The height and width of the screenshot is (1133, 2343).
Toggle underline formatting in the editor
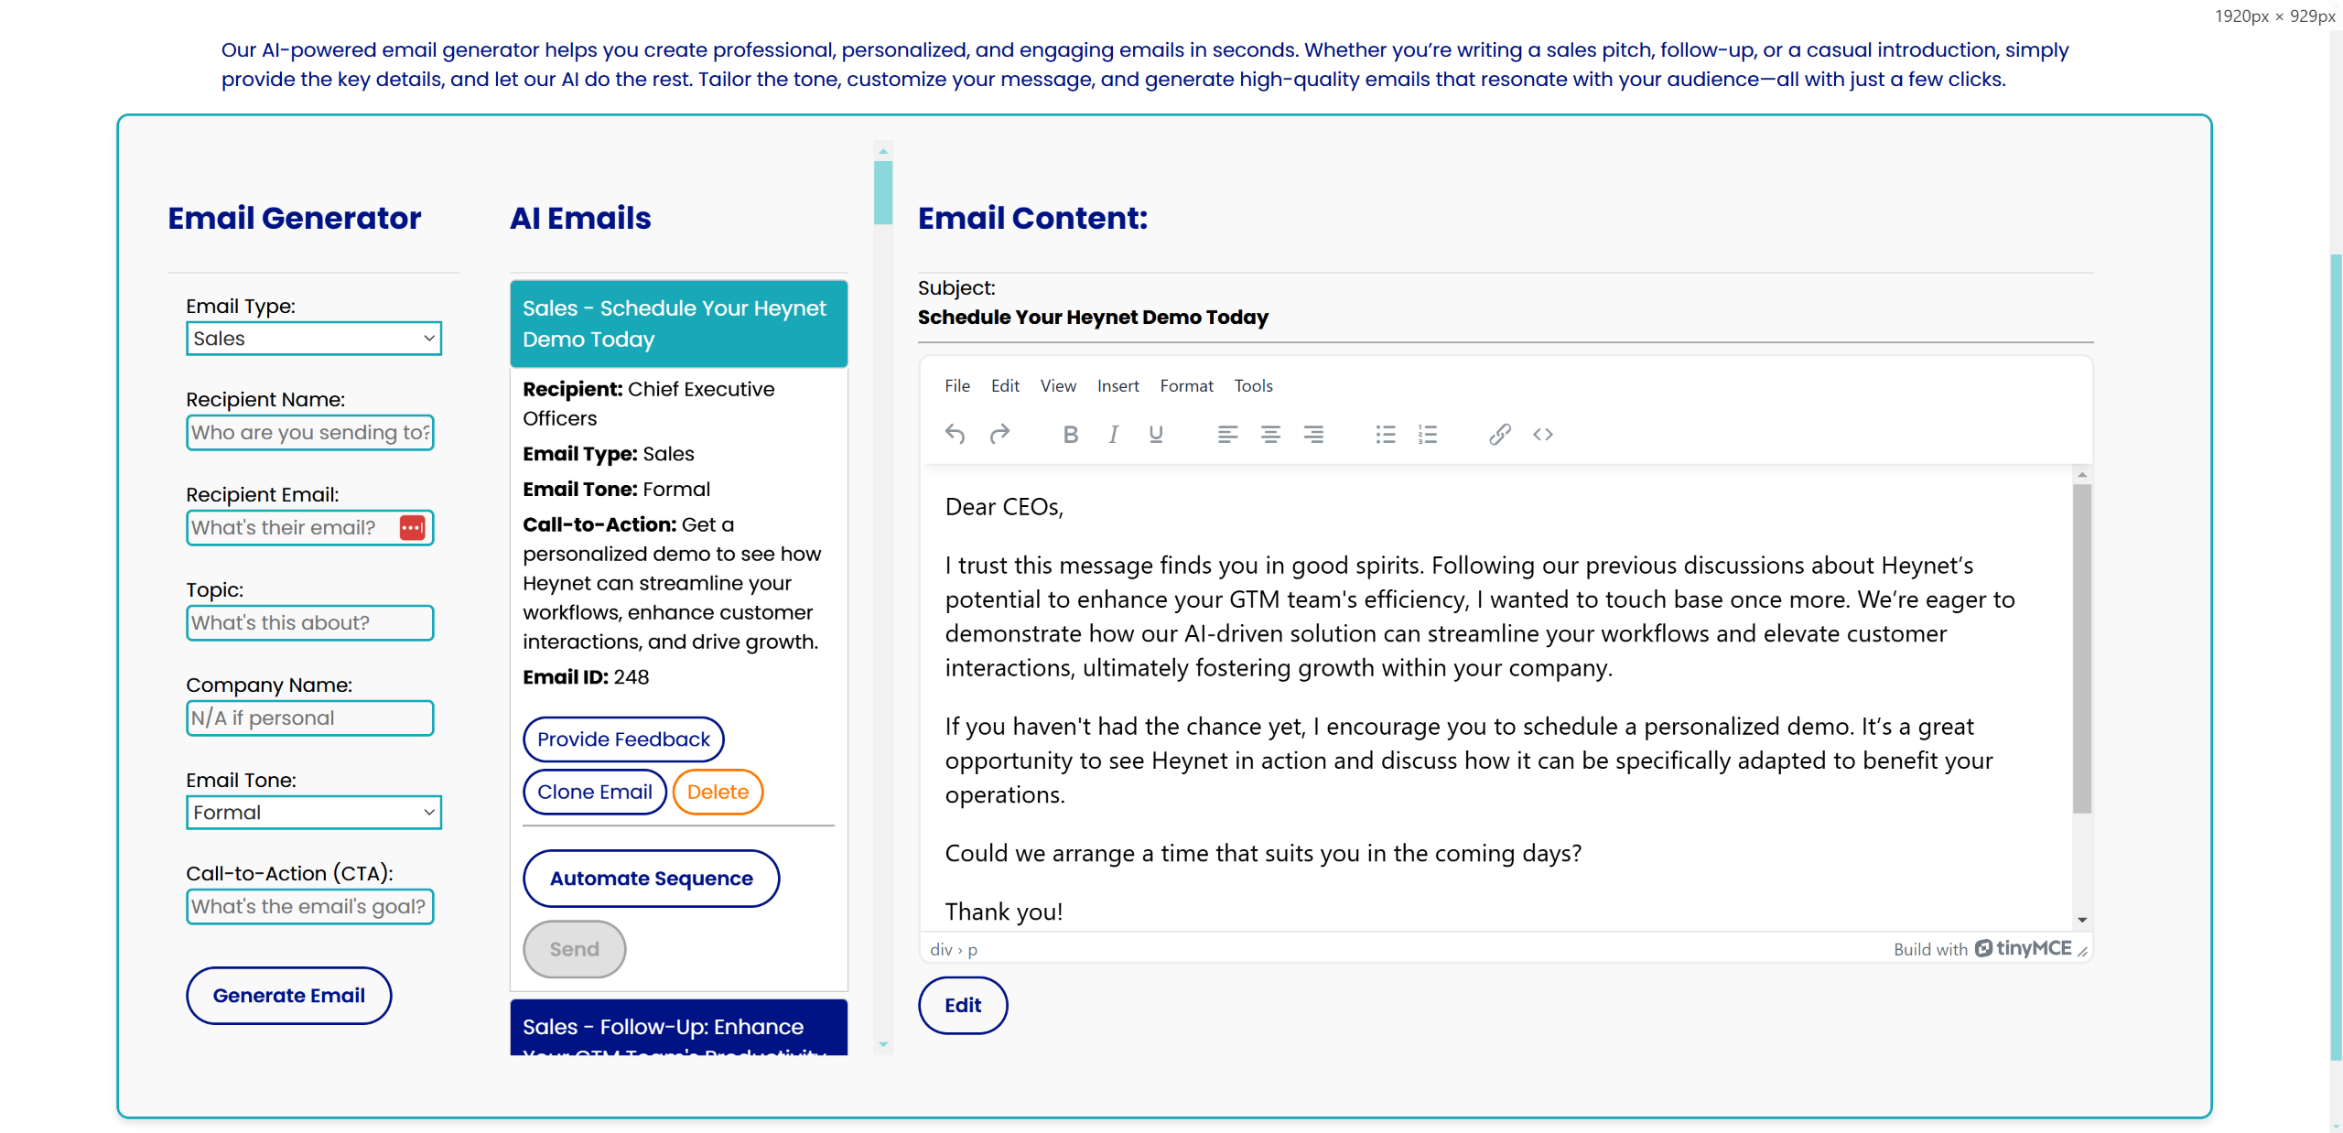pos(1156,434)
